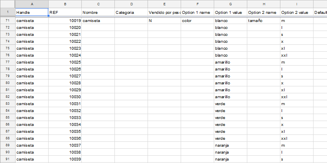The image size is (327, 163).
Task: Select row 91 header
Action: 8,159
